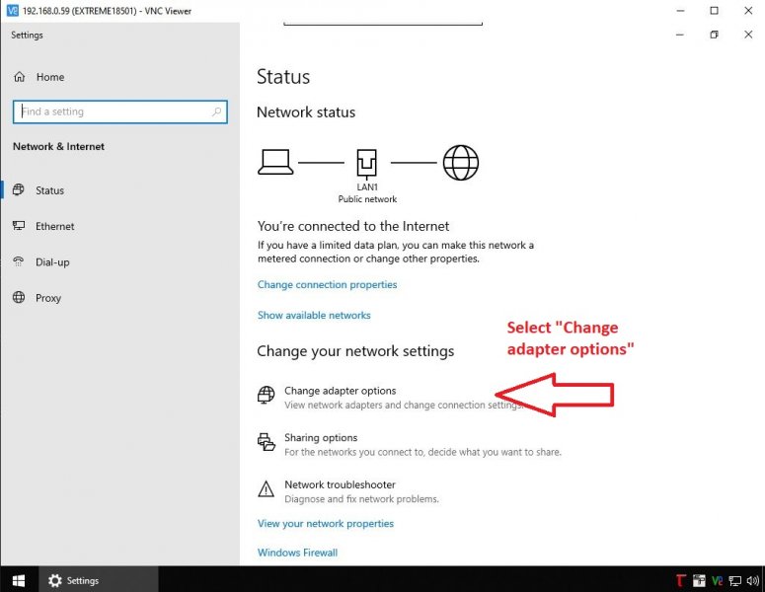Click the red T tray icon
Image resolution: width=765 pixels, height=592 pixels.
click(680, 581)
